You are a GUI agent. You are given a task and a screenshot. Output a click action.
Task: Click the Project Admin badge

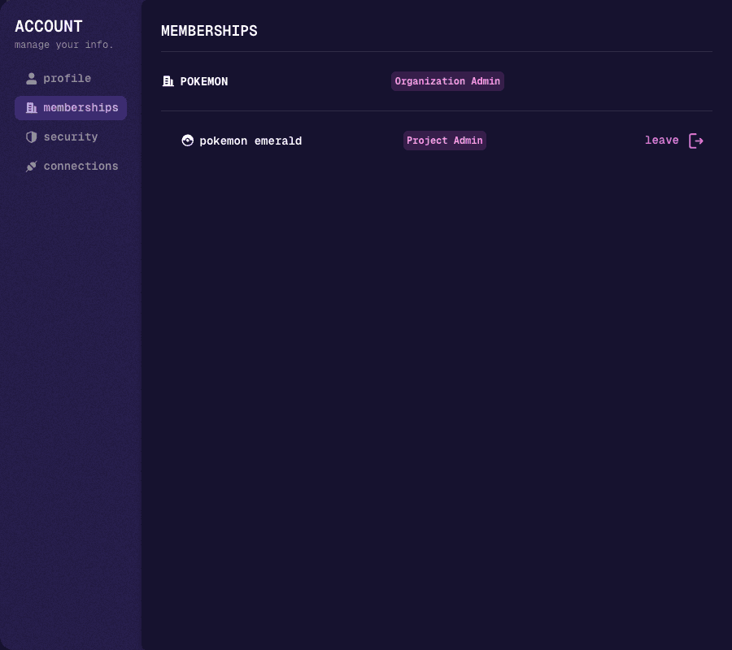coord(444,141)
